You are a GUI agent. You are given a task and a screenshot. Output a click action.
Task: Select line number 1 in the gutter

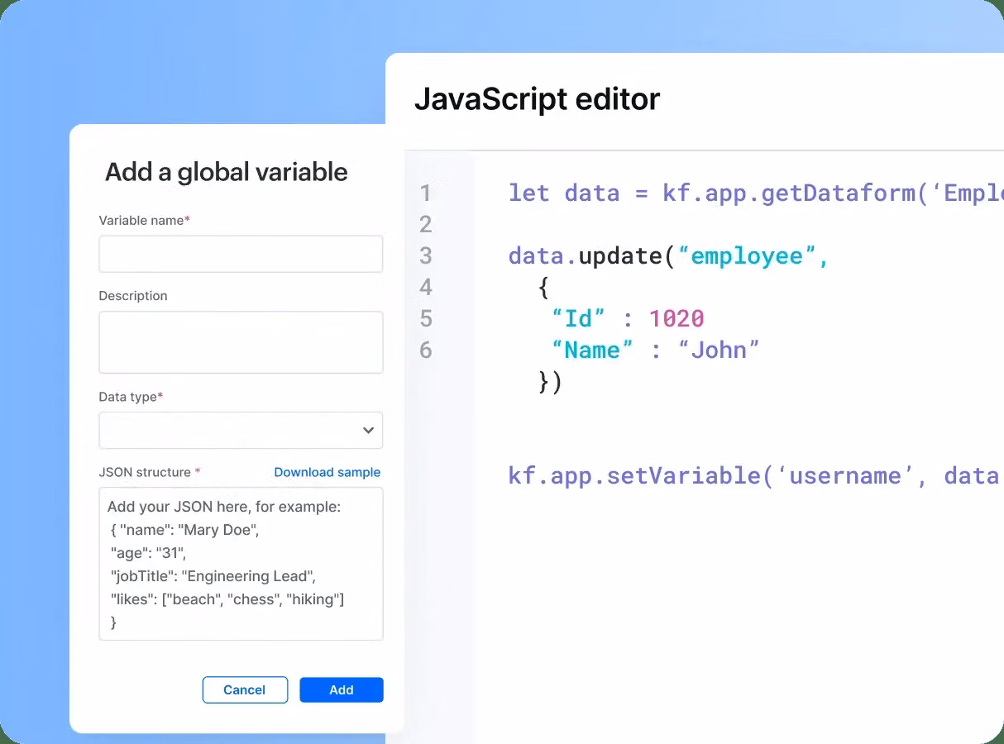click(x=426, y=193)
